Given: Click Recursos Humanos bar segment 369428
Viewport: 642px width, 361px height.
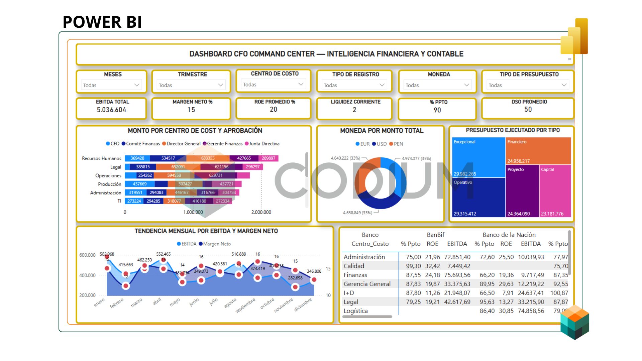Looking at the screenshot, I should coord(137,158).
